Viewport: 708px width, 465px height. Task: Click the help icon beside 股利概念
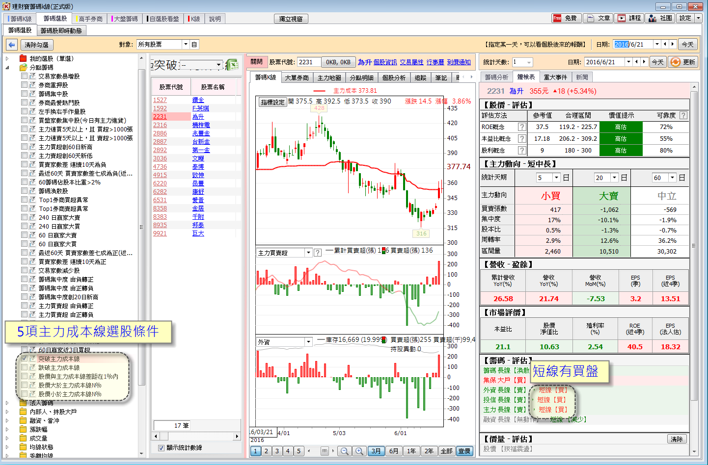[521, 151]
